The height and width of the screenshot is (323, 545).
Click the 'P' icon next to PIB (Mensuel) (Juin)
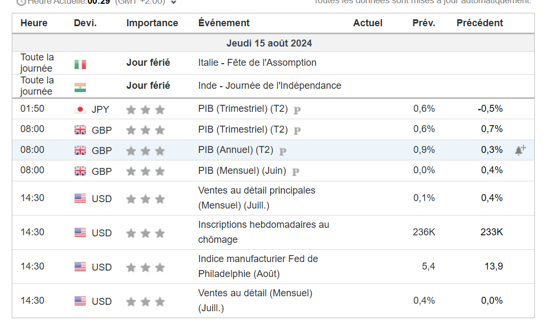click(x=296, y=172)
